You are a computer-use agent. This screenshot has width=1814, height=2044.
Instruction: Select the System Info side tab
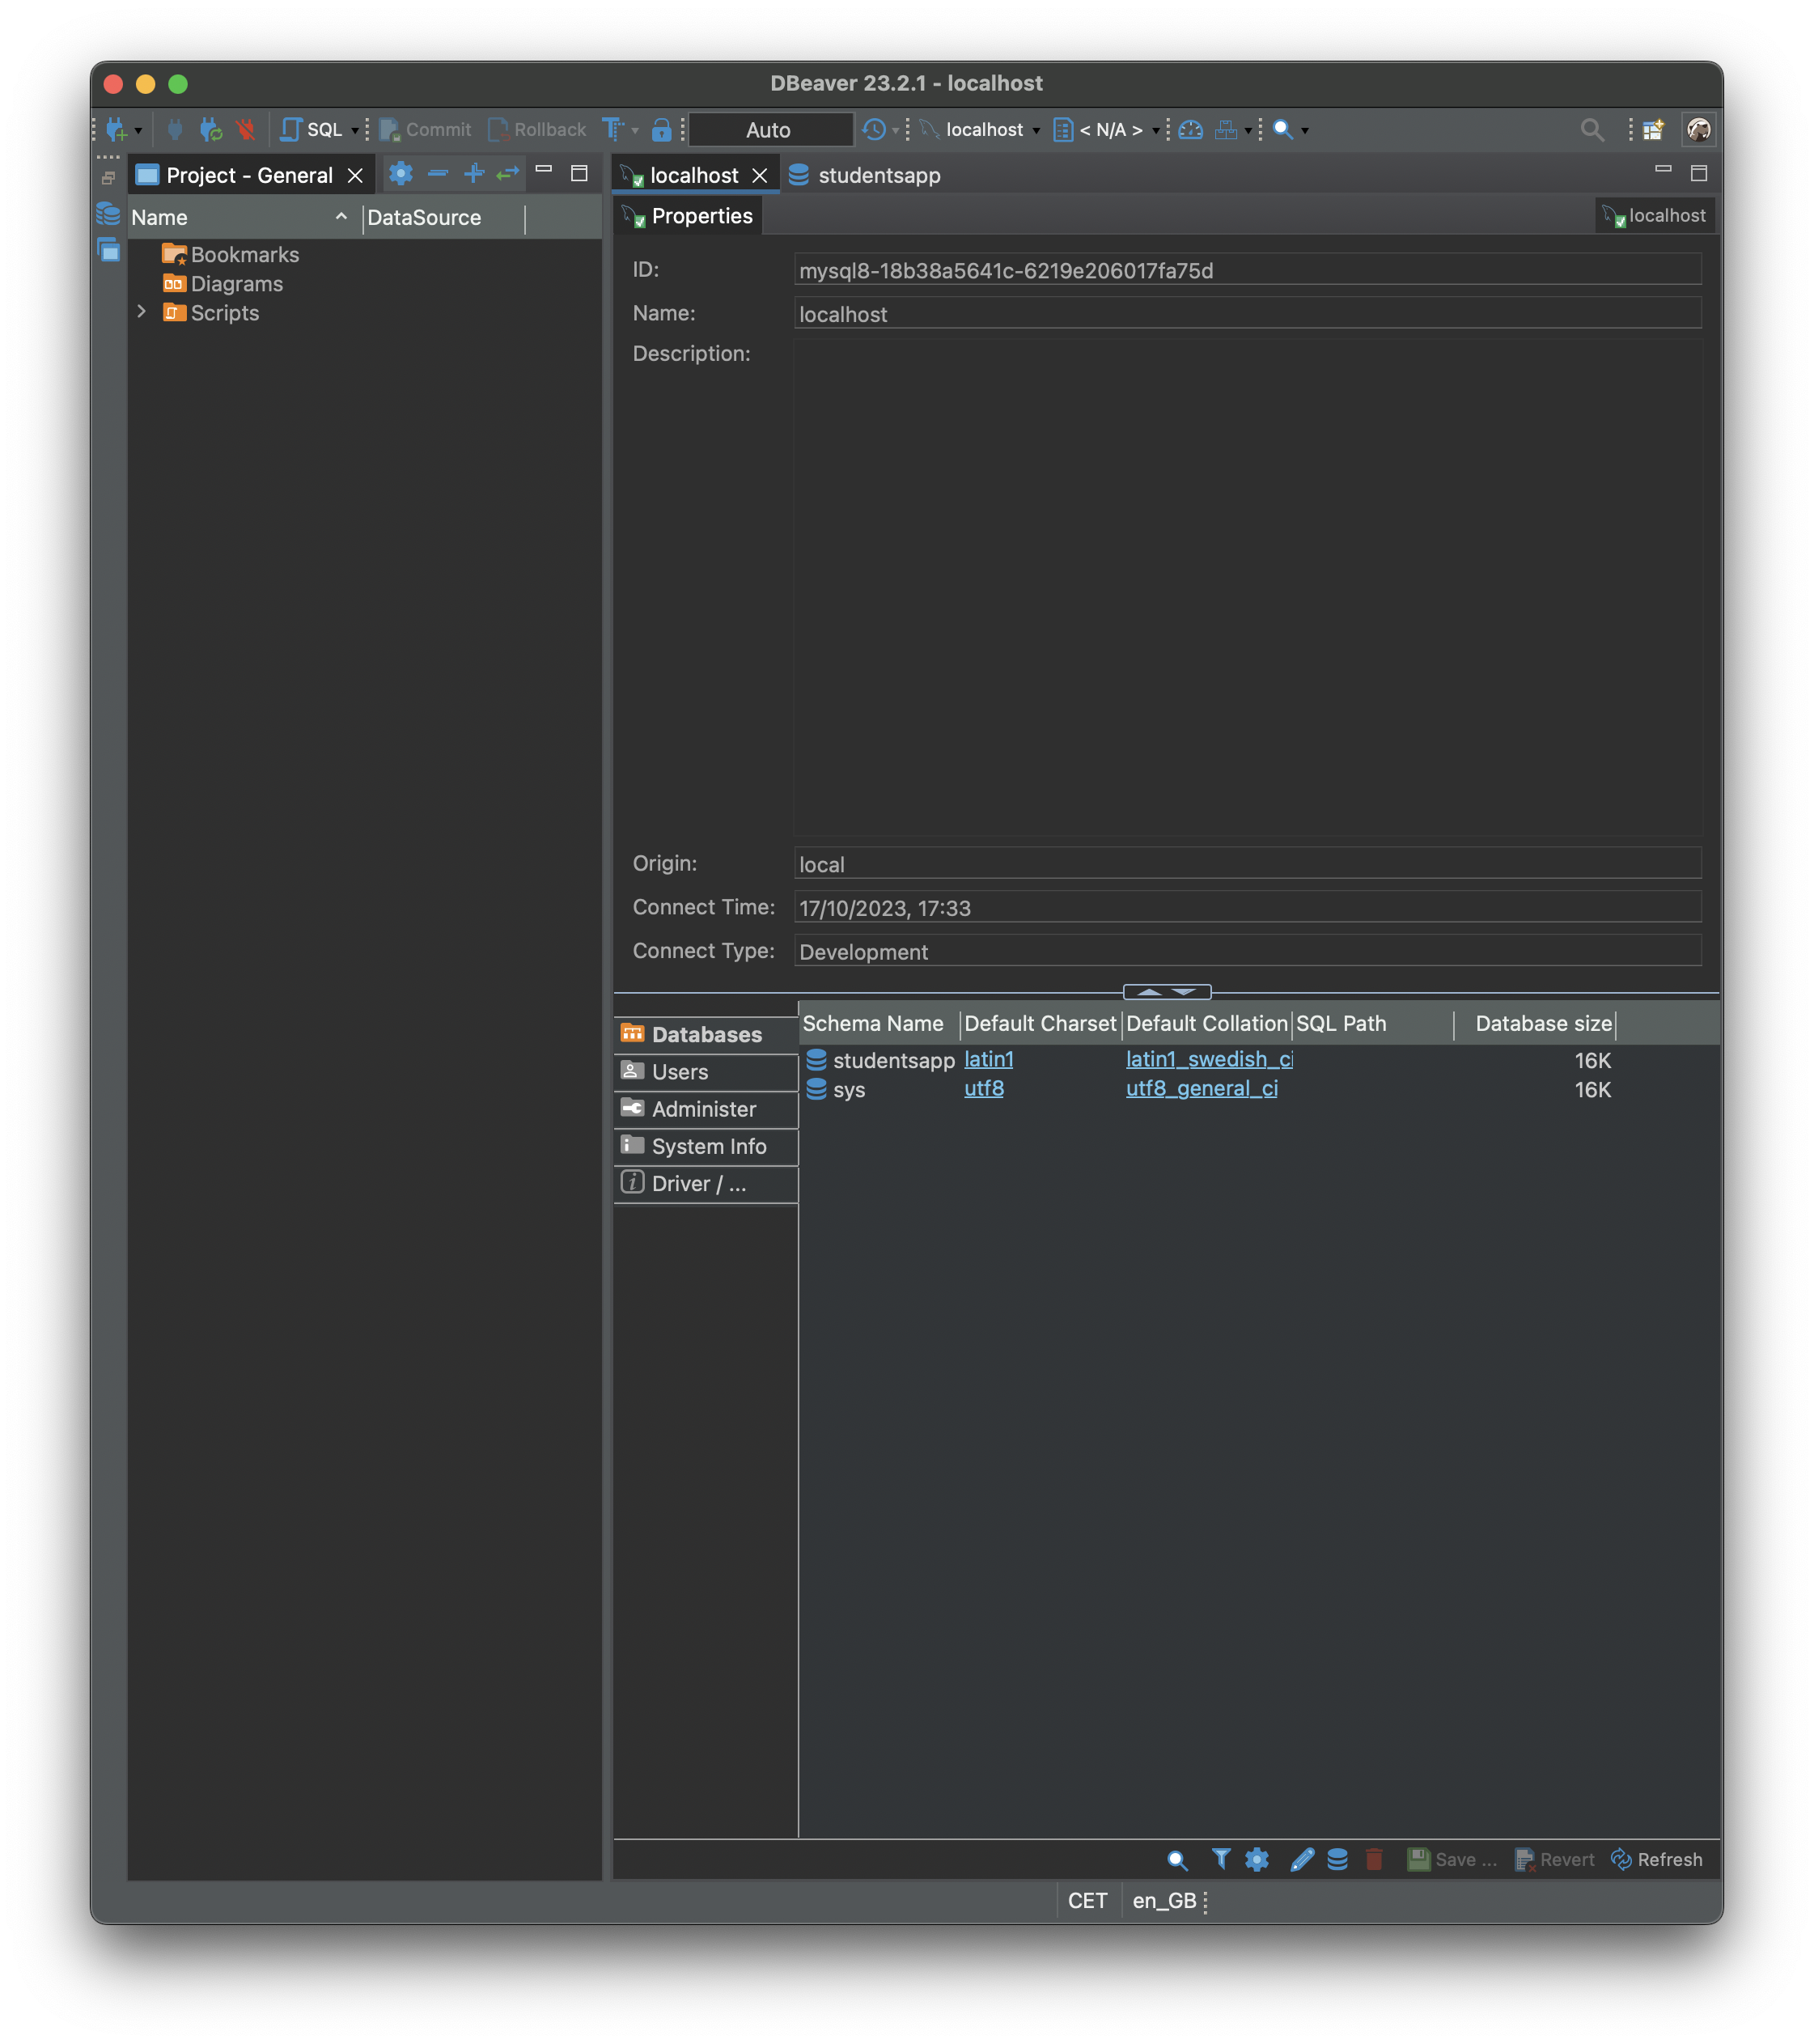pos(706,1146)
